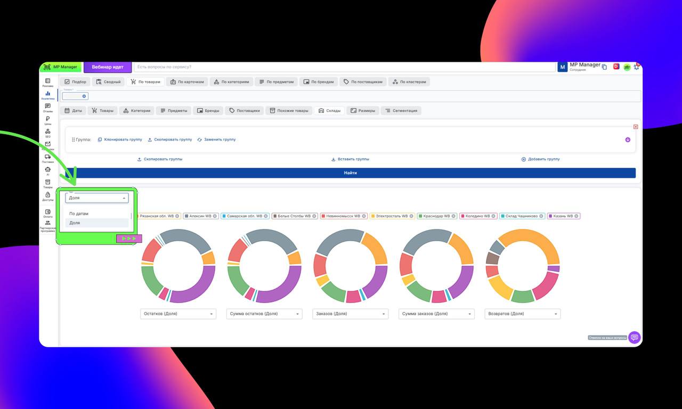Open the Аналитика sidebar section
This screenshot has height=409, width=682.
(x=47, y=95)
